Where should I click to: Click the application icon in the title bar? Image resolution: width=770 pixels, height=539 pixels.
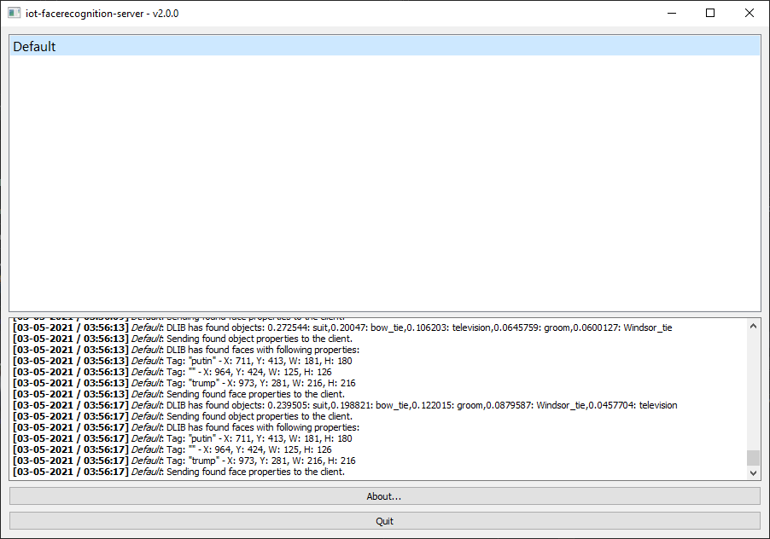click(x=14, y=14)
